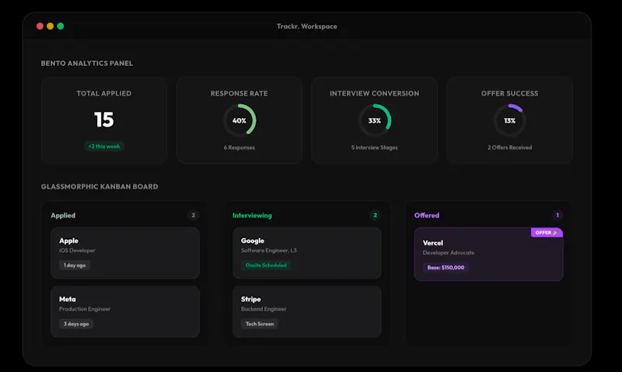Click the 40% response rate ring
622x372 pixels.
(239, 120)
